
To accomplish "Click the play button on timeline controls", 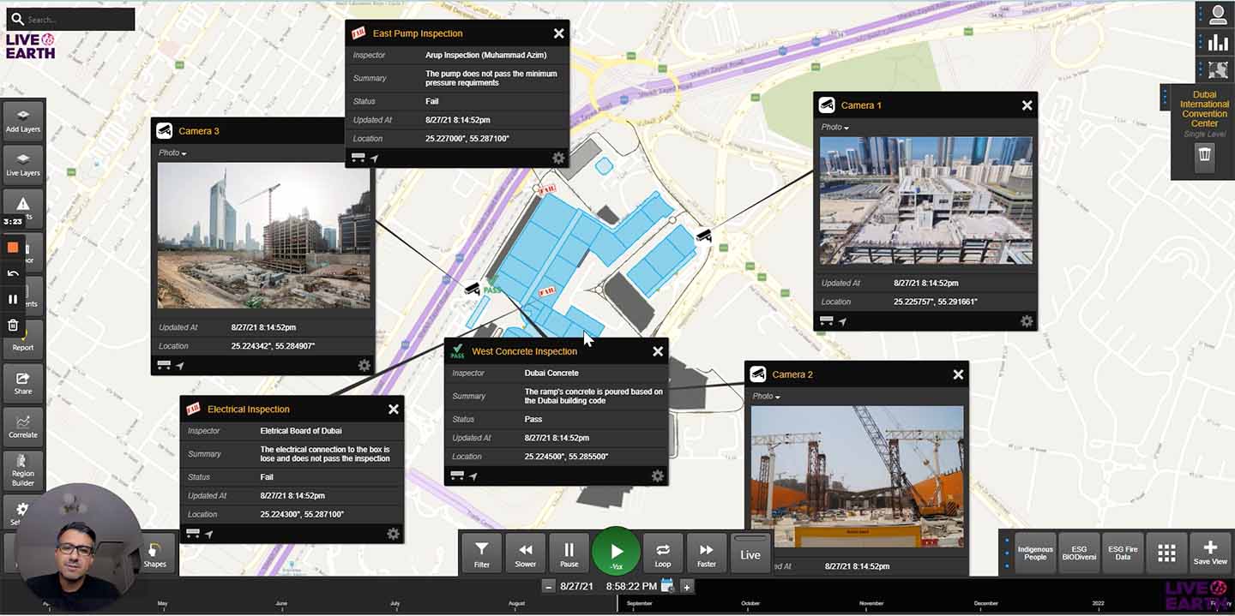I will pos(616,552).
